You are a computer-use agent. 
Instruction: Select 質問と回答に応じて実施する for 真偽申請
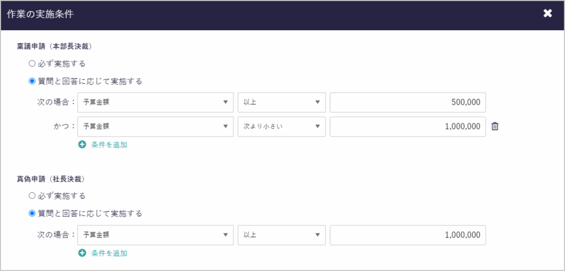coord(32,213)
